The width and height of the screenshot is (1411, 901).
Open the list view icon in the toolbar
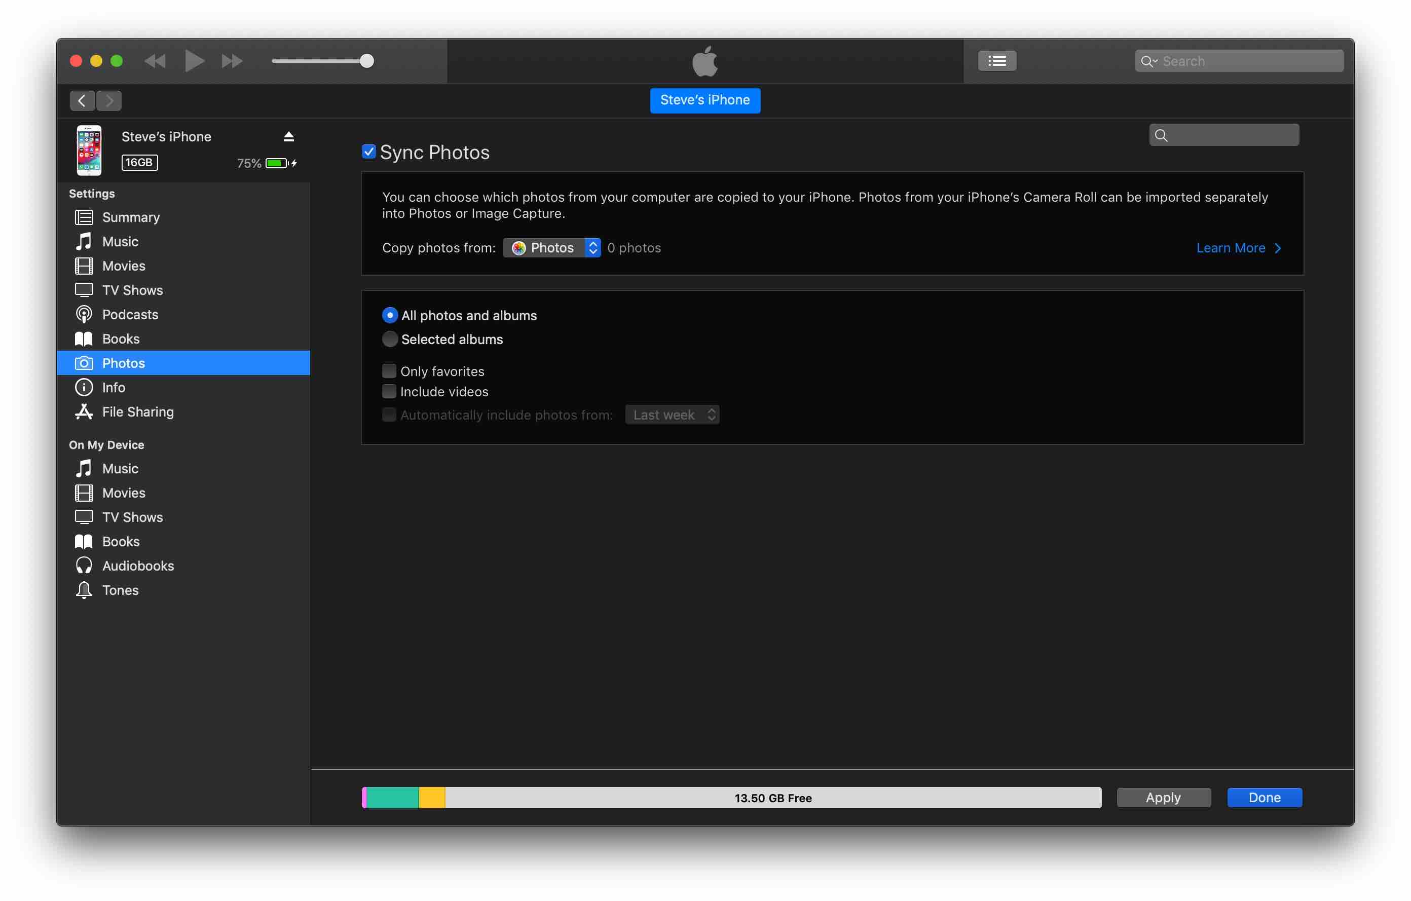pyautogui.click(x=996, y=61)
